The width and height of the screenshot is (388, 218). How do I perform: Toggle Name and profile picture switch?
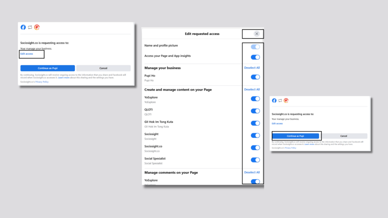tap(255, 47)
